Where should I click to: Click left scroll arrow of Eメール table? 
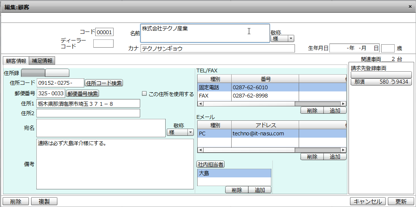(200, 150)
